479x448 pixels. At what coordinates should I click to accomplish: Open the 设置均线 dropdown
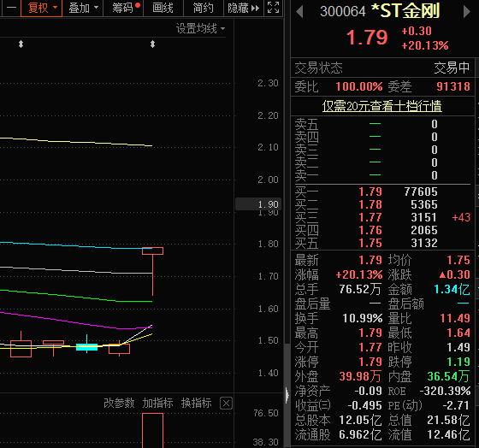click(x=200, y=29)
